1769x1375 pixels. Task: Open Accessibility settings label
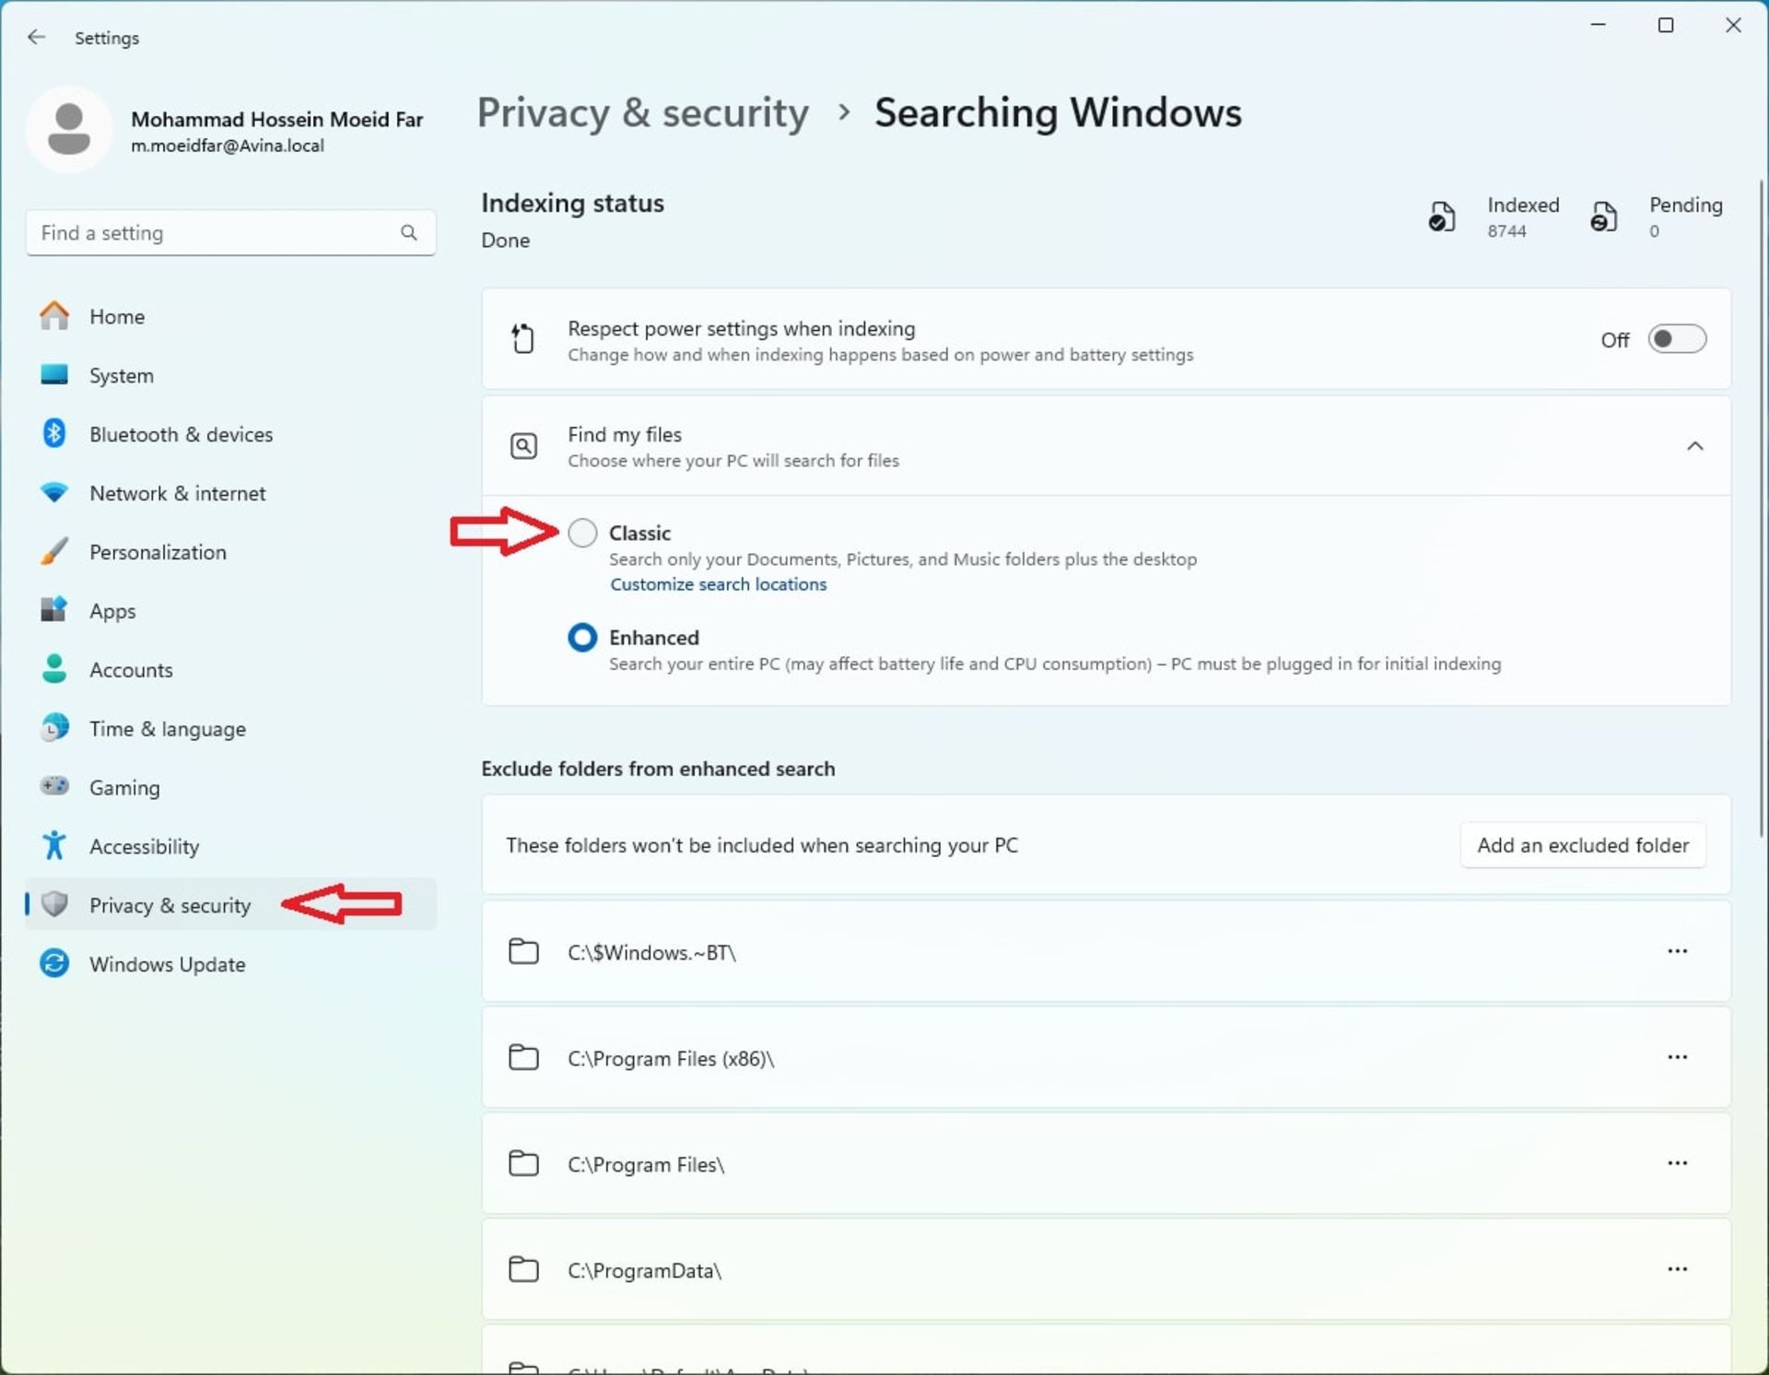144,847
